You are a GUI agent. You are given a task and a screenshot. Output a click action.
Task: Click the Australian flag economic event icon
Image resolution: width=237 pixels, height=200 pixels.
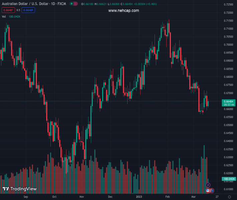[212, 191]
